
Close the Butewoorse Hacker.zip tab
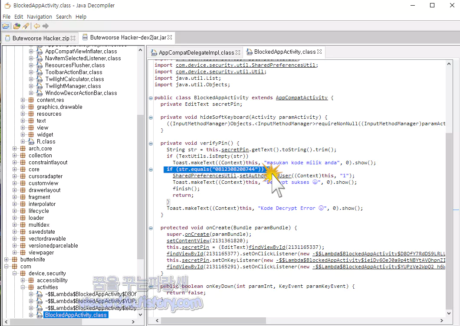point(73,38)
